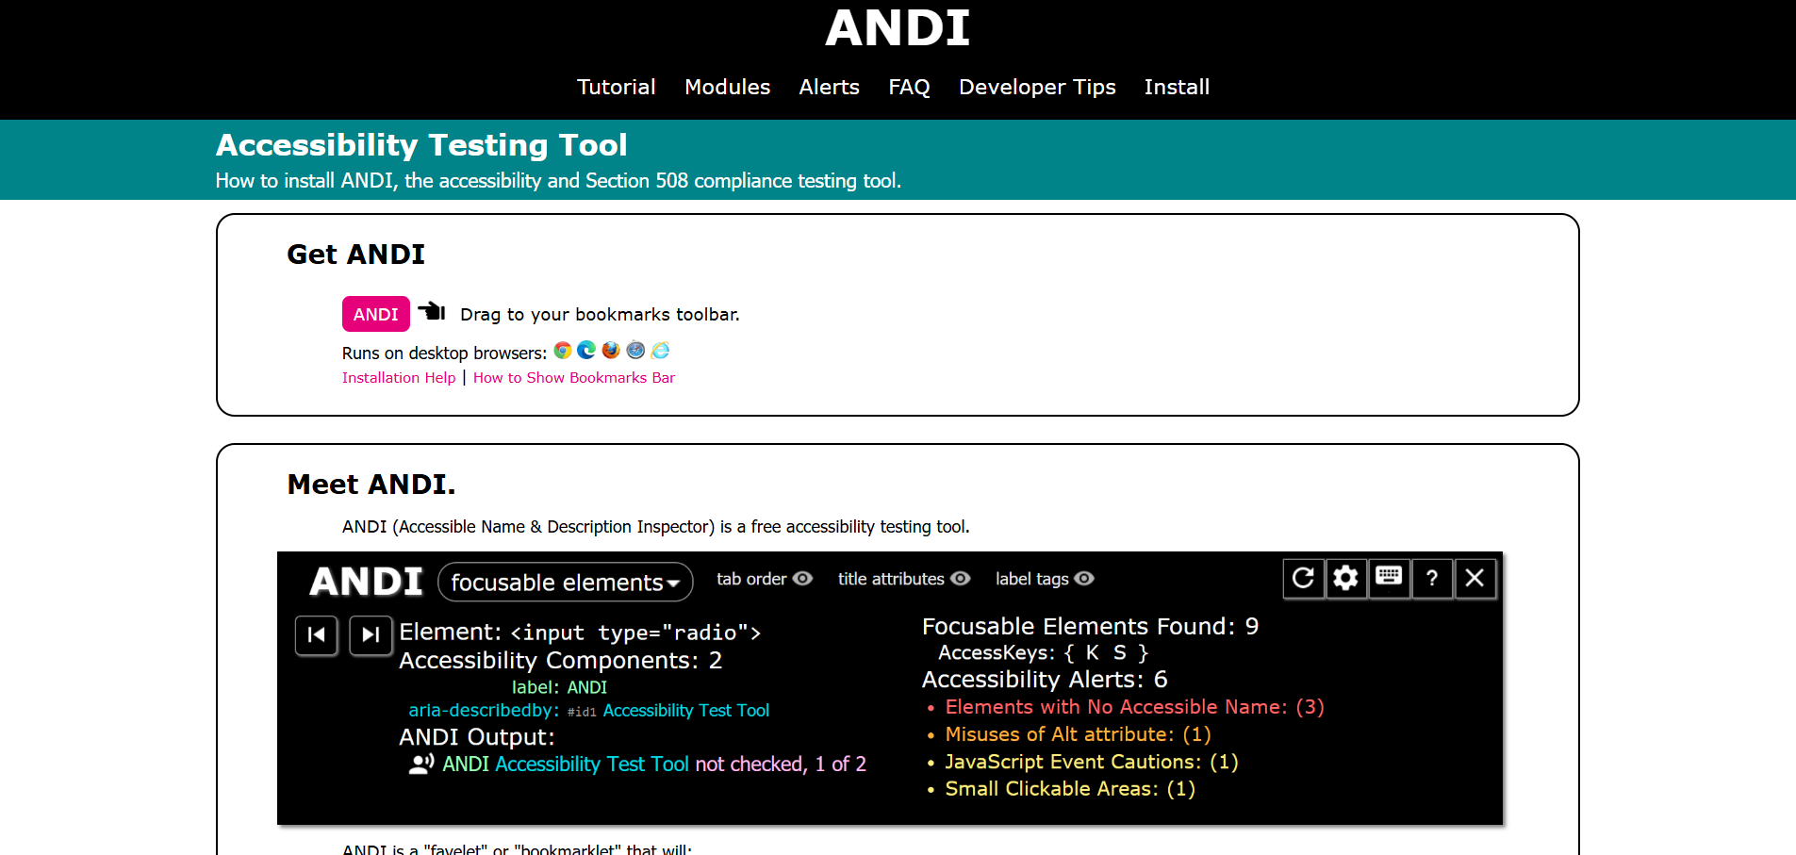Click the Safari browser icon
Viewport: 1796px width, 855px height.
[635, 350]
